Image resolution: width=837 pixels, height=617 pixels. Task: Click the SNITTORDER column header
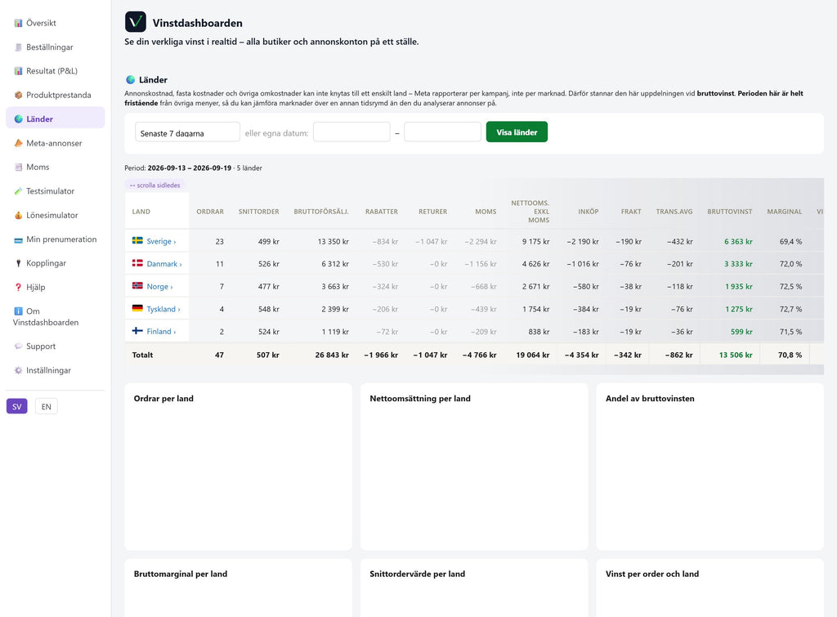point(259,212)
